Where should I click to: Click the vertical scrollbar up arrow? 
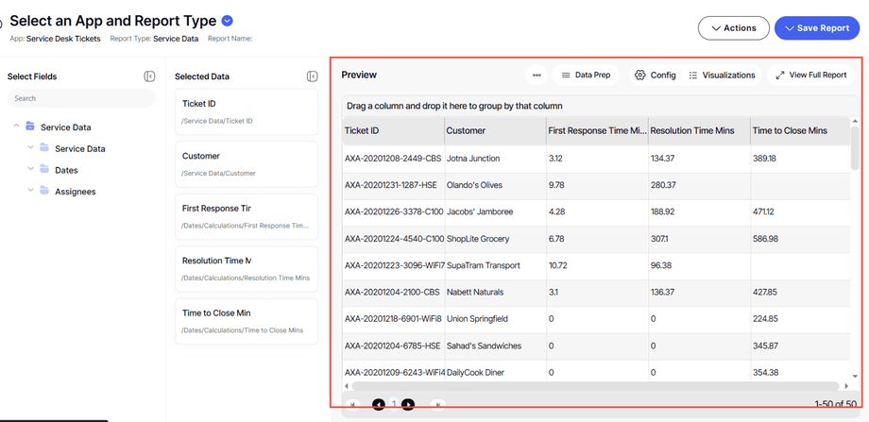click(855, 121)
